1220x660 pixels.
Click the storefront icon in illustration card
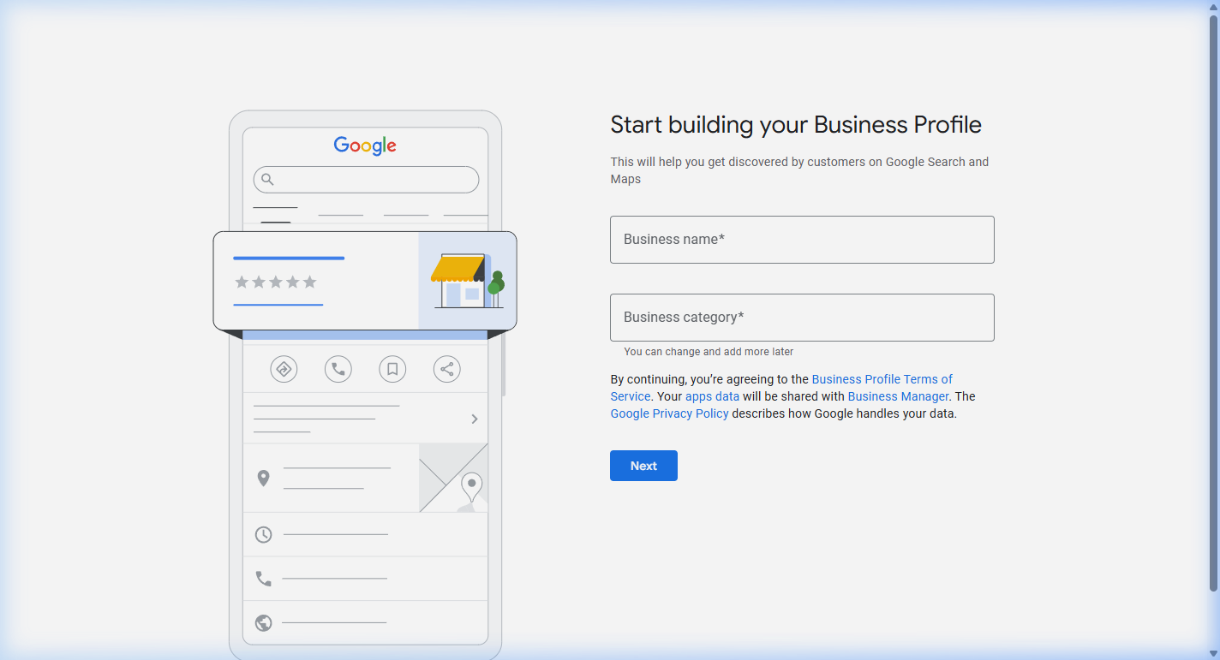coord(468,281)
